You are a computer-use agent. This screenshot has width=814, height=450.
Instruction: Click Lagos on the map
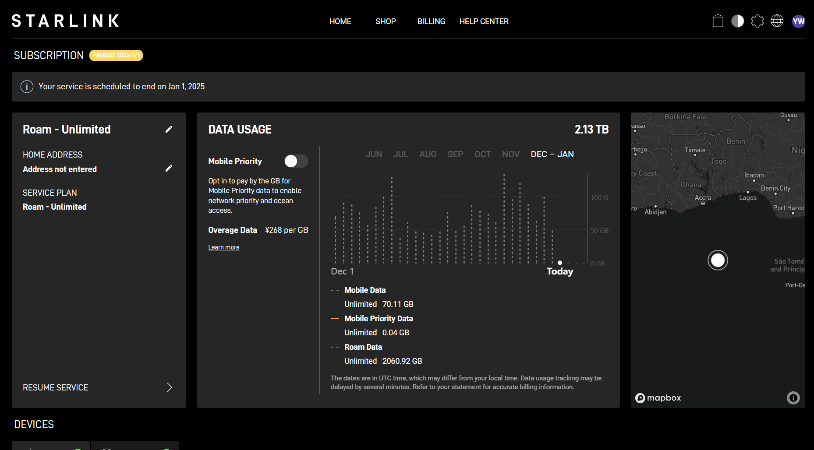coord(747,198)
